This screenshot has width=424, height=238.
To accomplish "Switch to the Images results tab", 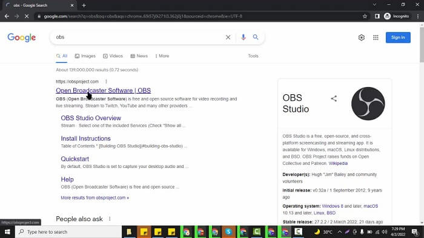I will click(85, 56).
